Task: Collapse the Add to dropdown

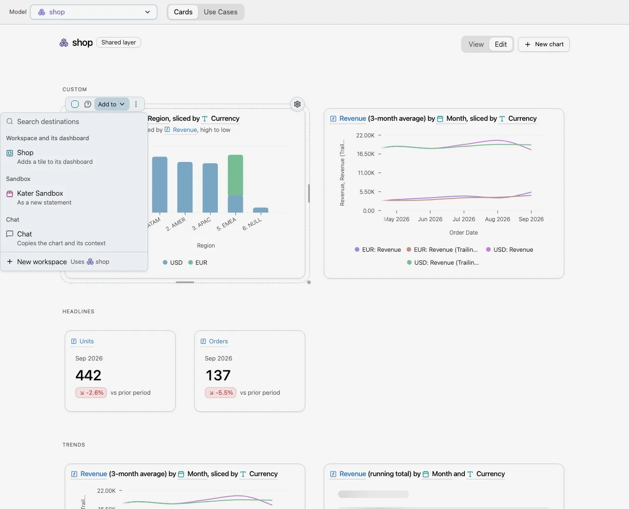Action: pos(111,104)
